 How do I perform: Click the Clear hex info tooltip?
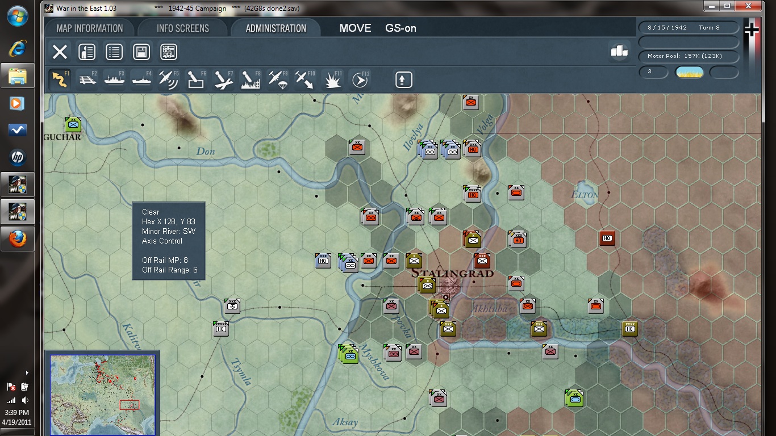tap(169, 241)
